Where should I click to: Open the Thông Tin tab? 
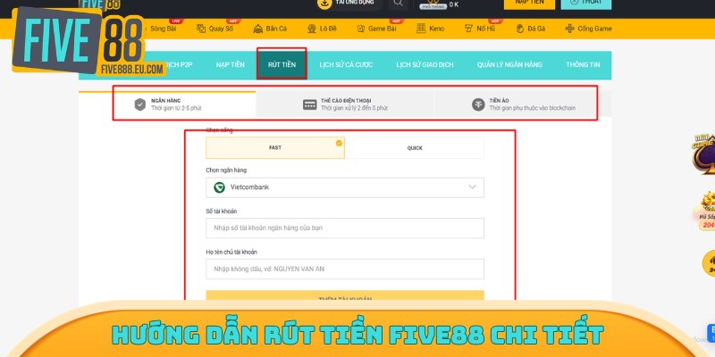point(583,64)
